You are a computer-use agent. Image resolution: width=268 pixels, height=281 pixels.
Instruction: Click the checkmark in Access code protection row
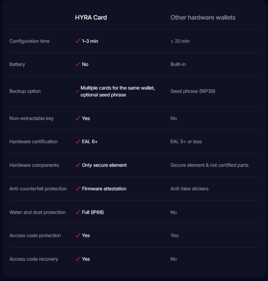pyautogui.click(x=78, y=236)
